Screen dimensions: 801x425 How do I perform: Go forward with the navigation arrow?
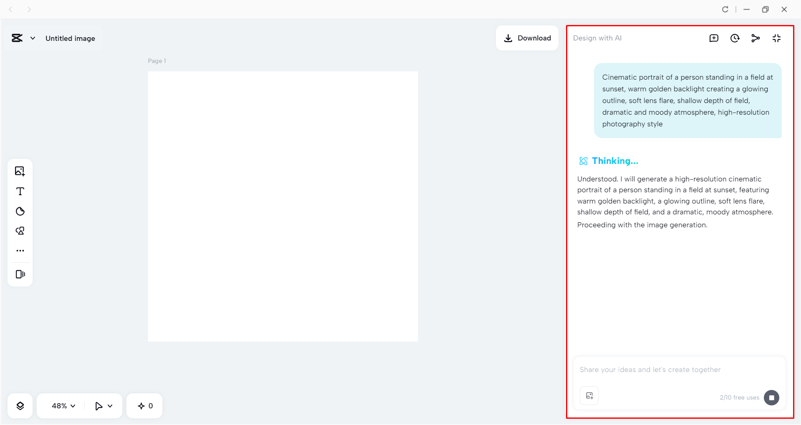click(29, 9)
